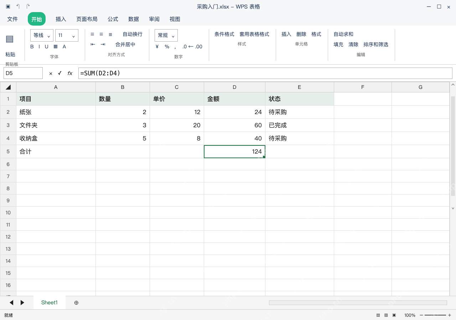Click the Paste clipboard icon
The width and height of the screenshot is (456, 320).
[x=10, y=39]
